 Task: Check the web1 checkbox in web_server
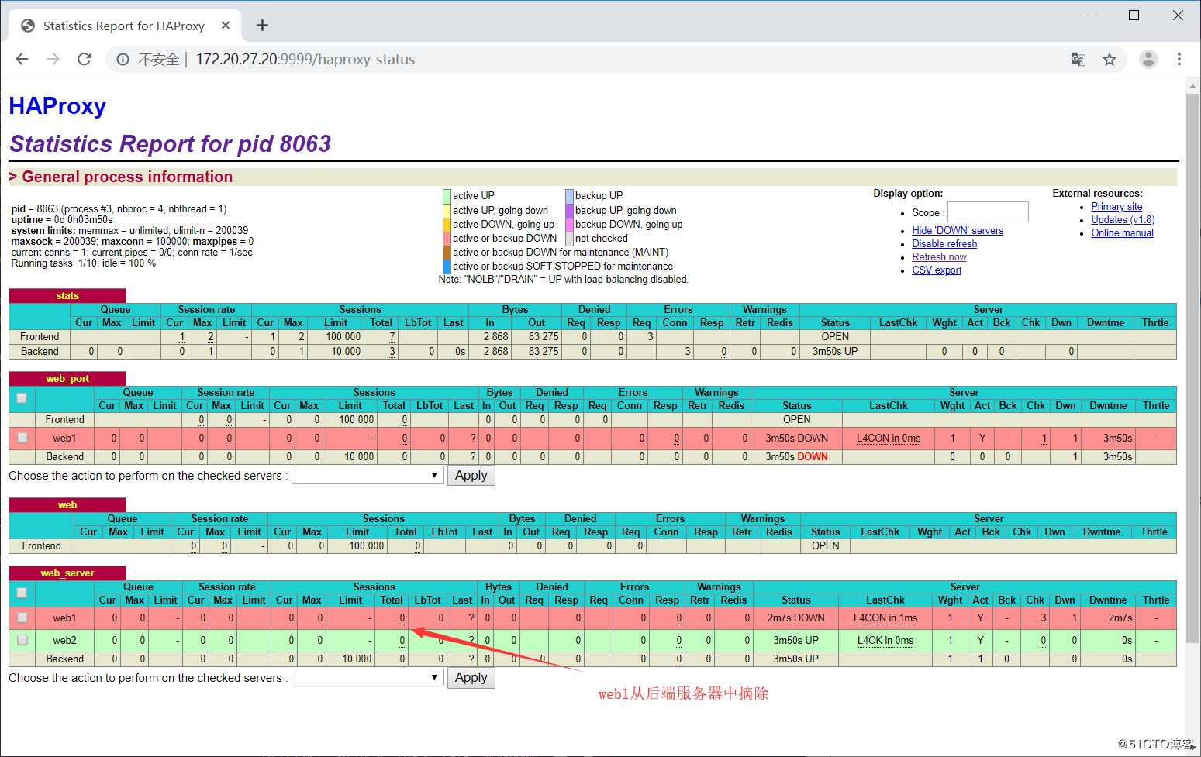22,618
